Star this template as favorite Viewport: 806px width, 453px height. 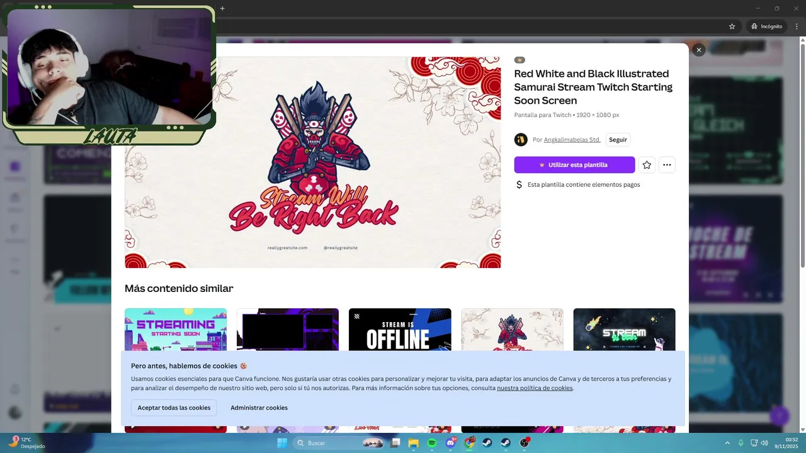coord(647,165)
